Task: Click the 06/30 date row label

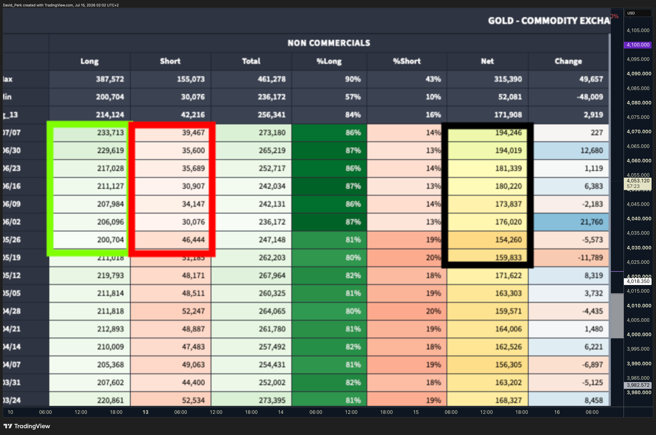Action: coord(12,151)
